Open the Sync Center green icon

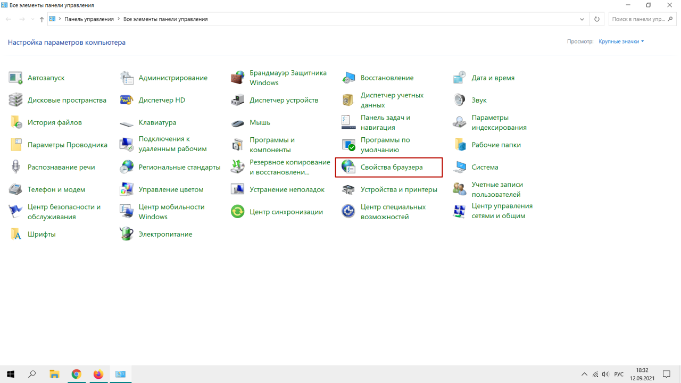point(237,212)
